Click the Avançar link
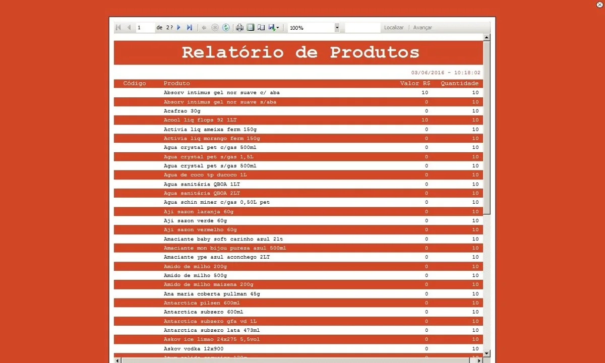605x363 pixels. click(x=422, y=28)
